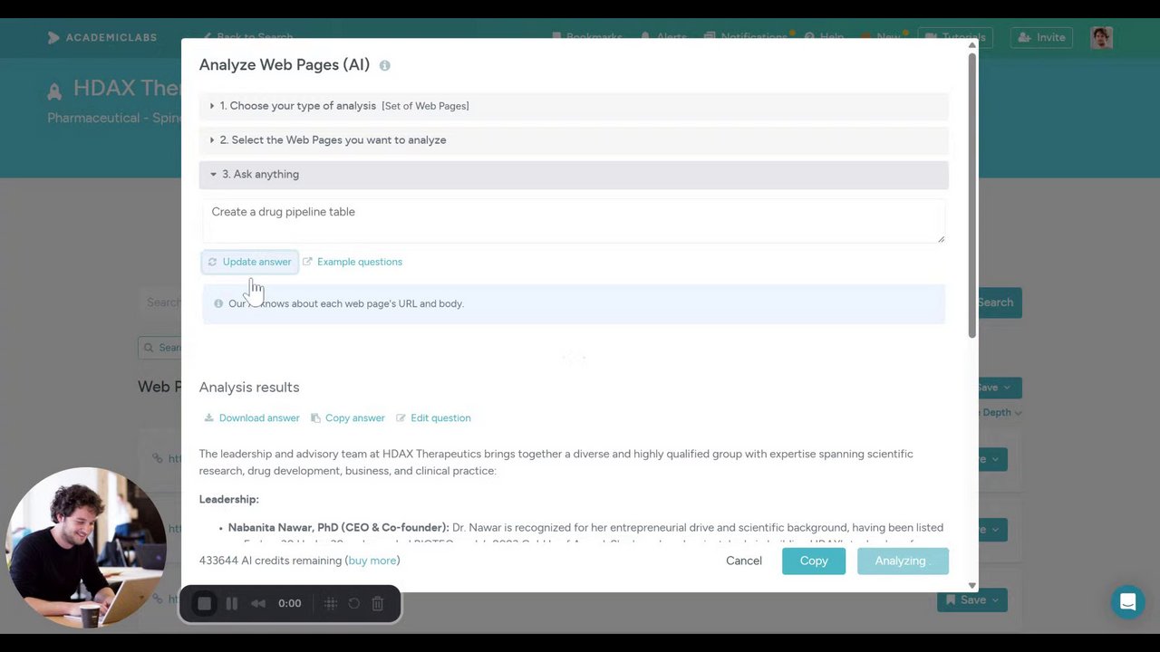Click the Analyzing button

(903, 561)
